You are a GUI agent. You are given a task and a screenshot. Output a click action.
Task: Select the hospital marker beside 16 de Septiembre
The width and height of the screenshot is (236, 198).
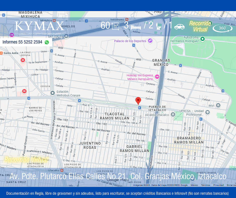pyautogui.click(x=23, y=60)
